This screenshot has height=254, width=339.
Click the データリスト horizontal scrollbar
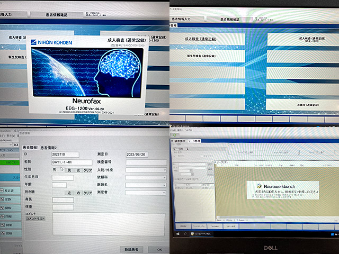pos(242,217)
